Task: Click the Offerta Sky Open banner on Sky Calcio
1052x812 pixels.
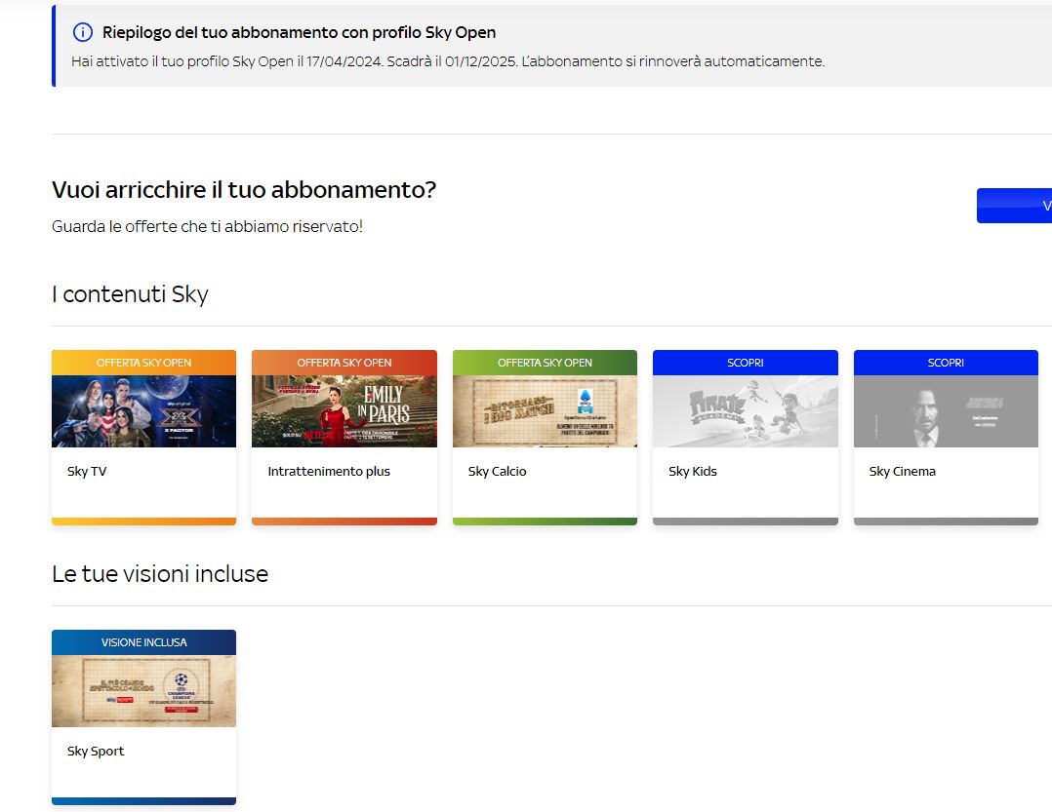Action: [545, 363]
